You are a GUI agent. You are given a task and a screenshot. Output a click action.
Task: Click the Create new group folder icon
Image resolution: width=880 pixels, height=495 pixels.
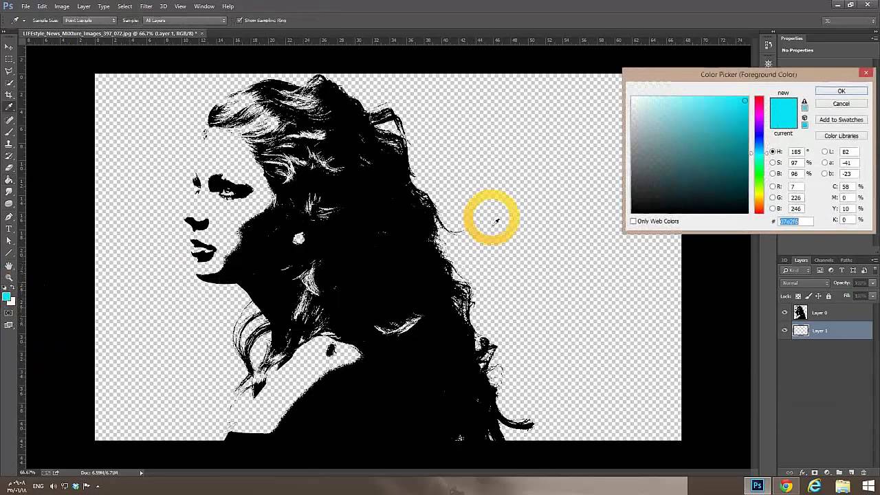click(839, 473)
